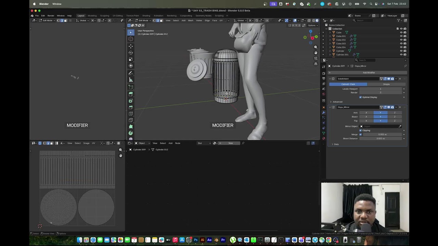
Task: Open the Slot dropdown in shader editor
Action: point(204,143)
